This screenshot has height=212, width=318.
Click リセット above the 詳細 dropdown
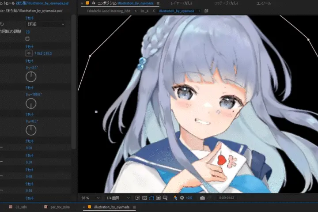(x=29, y=18)
